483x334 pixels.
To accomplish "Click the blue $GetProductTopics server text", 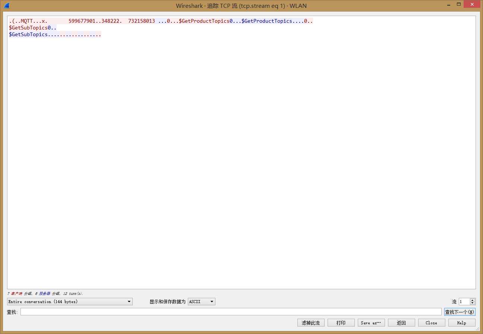I will coord(266,21).
